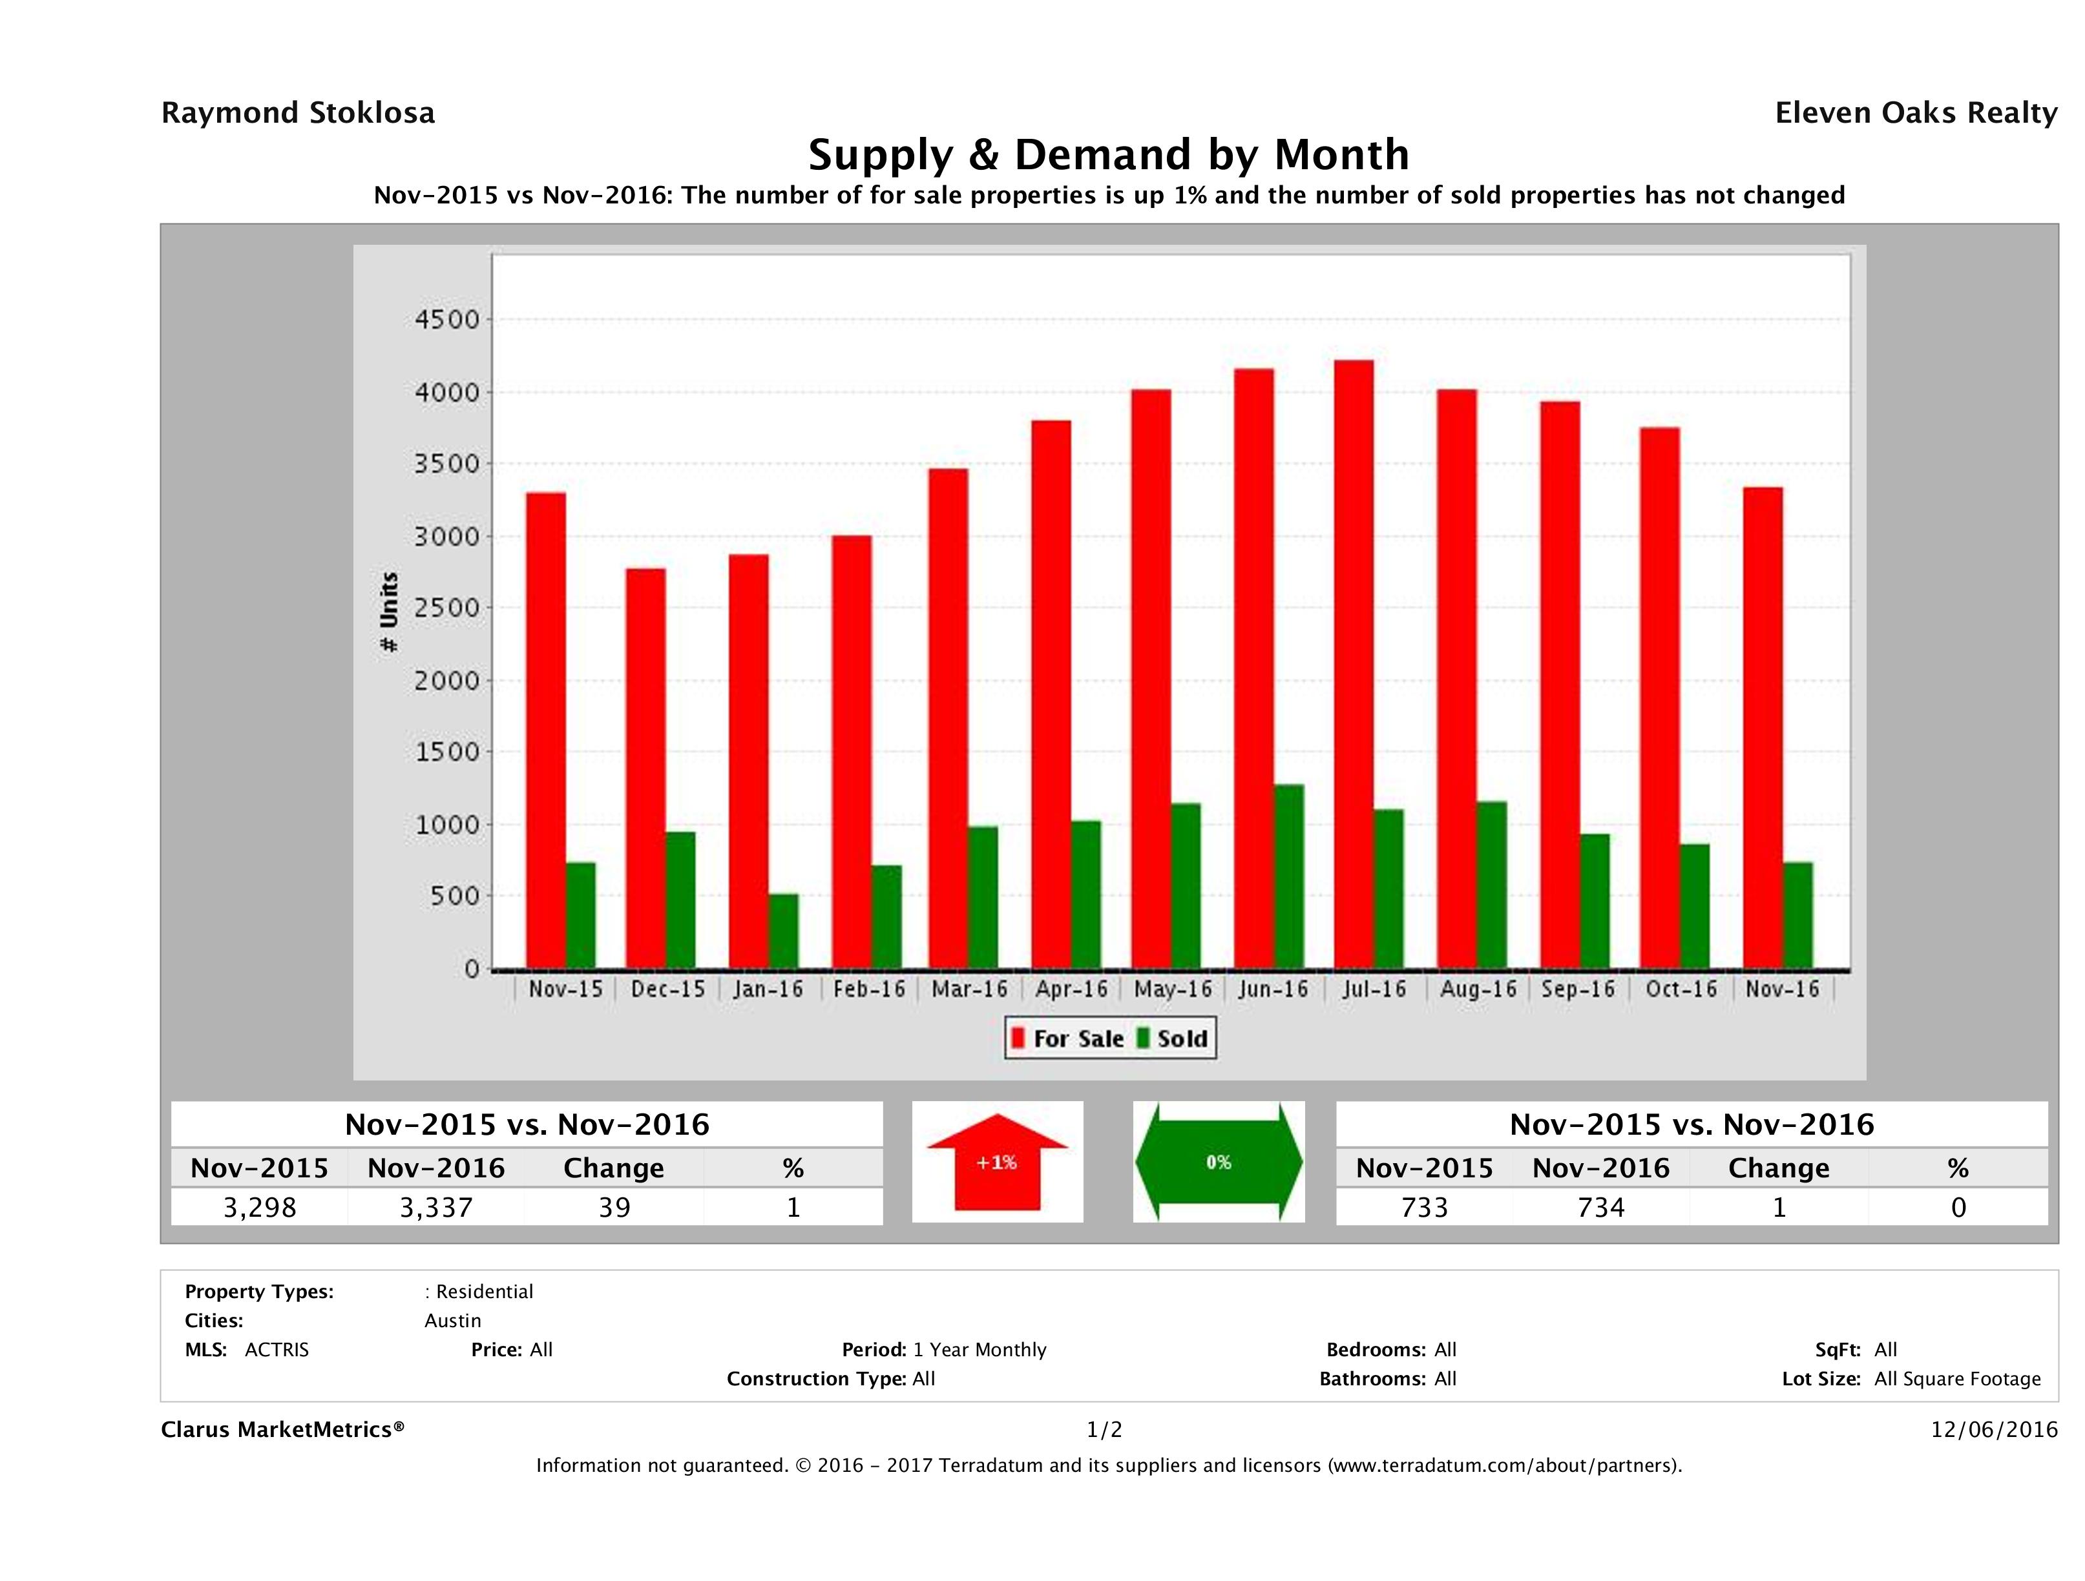This screenshot has height=1581, width=2085.
Task: Click the Nov-16 green Sold bar
Action: [1797, 915]
